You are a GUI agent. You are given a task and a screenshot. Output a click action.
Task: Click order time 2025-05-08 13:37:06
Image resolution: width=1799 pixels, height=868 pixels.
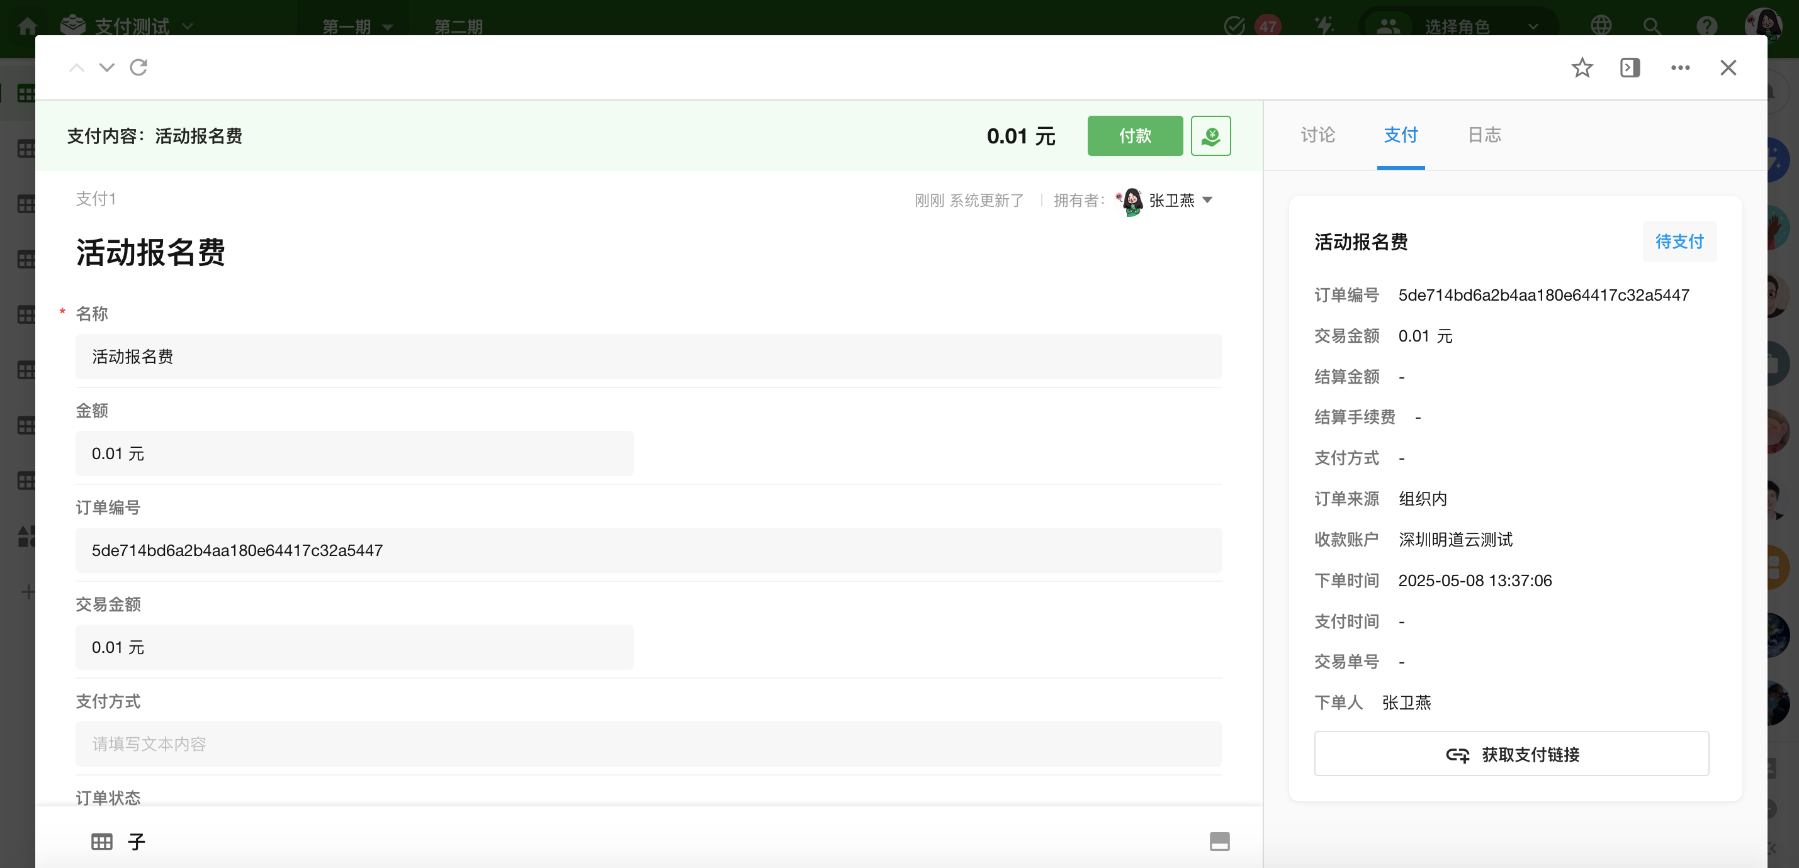click(1474, 581)
